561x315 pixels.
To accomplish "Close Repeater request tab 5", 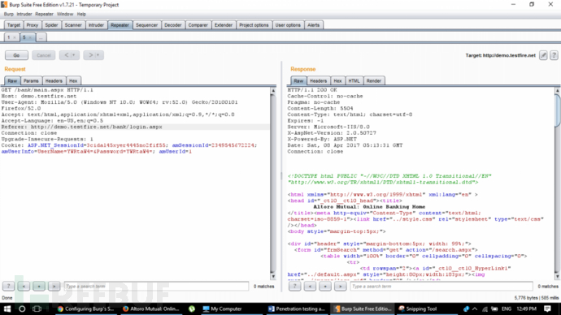I will coord(30,37).
